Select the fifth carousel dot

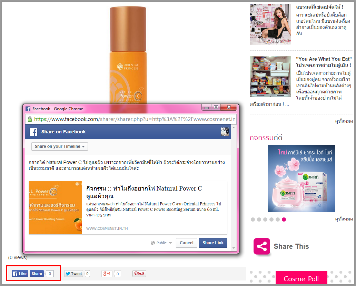coord(278,219)
